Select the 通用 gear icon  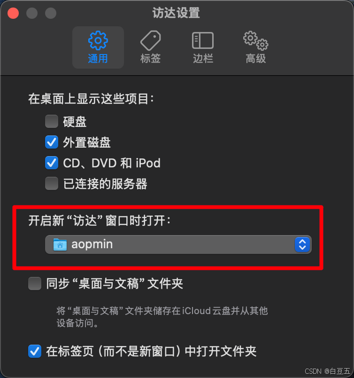pyautogui.click(x=98, y=40)
